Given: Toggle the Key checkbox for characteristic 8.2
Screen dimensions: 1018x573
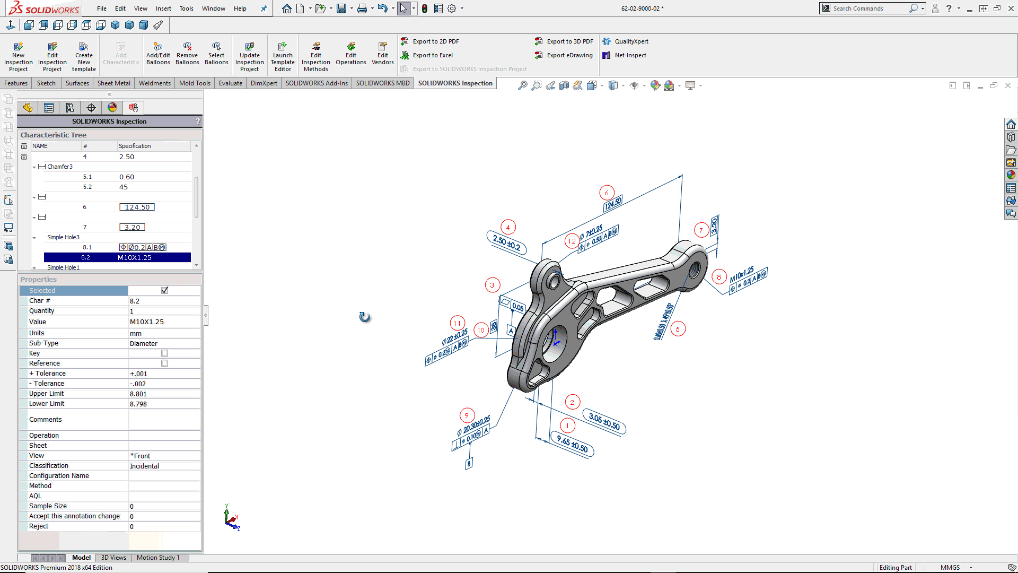Looking at the screenshot, I should coord(164,353).
